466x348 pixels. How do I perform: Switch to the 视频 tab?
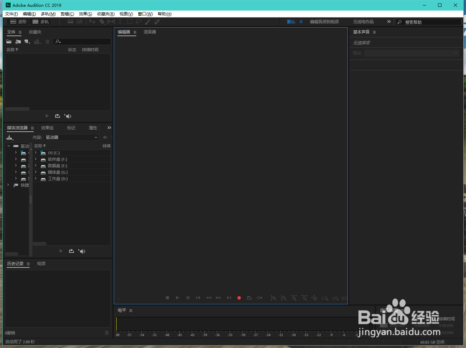click(x=41, y=264)
